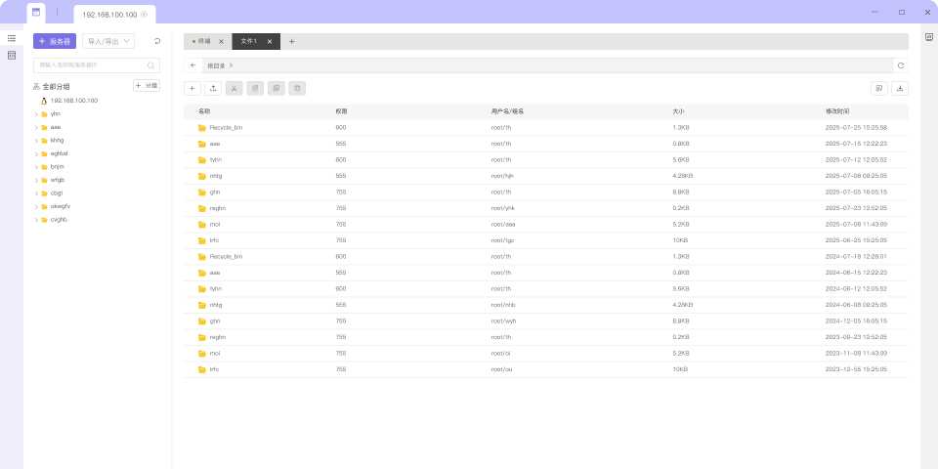Expand the khhg group
The height and width of the screenshot is (469, 938).
point(36,141)
